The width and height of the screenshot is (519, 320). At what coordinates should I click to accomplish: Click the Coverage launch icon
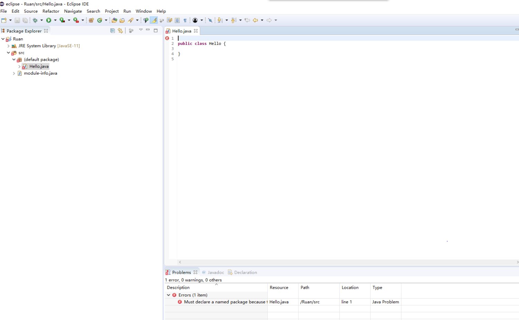(x=62, y=20)
